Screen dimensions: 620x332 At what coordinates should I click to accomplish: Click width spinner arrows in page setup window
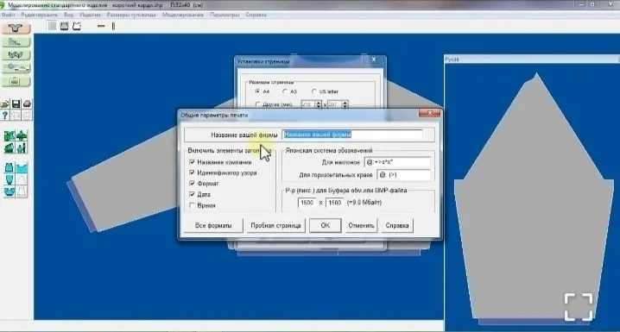(319, 104)
